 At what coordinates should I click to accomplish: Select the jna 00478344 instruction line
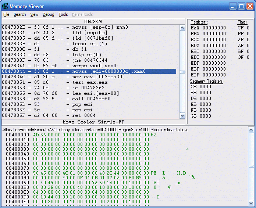(x=89, y=61)
